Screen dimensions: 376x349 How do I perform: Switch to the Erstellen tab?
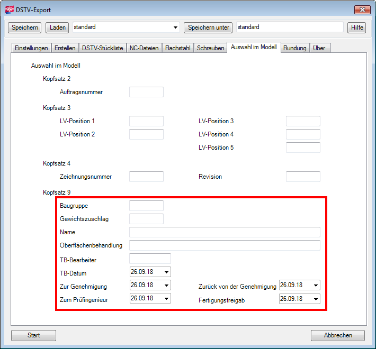[x=65, y=48]
